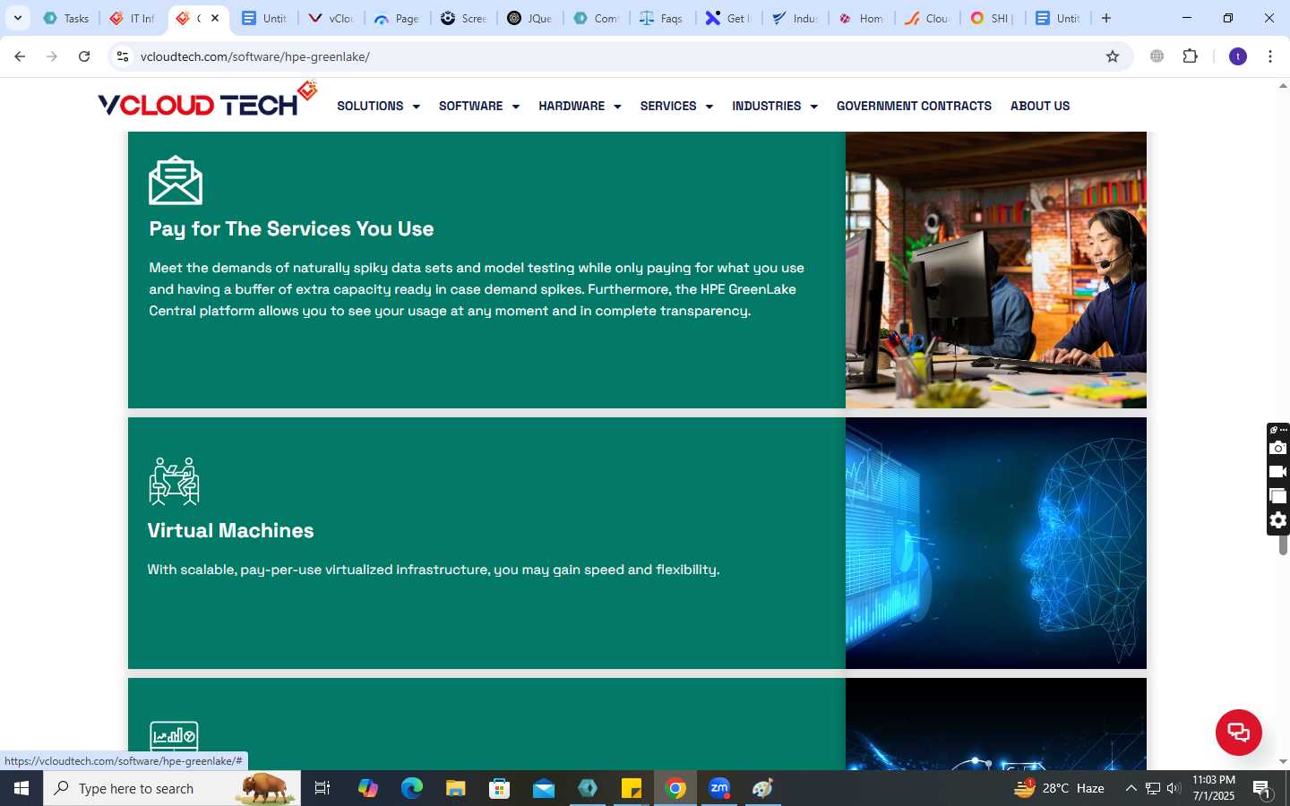Click the site information icon in address bar
The height and width of the screenshot is (806, 1290).
click(x=123, y=56)
